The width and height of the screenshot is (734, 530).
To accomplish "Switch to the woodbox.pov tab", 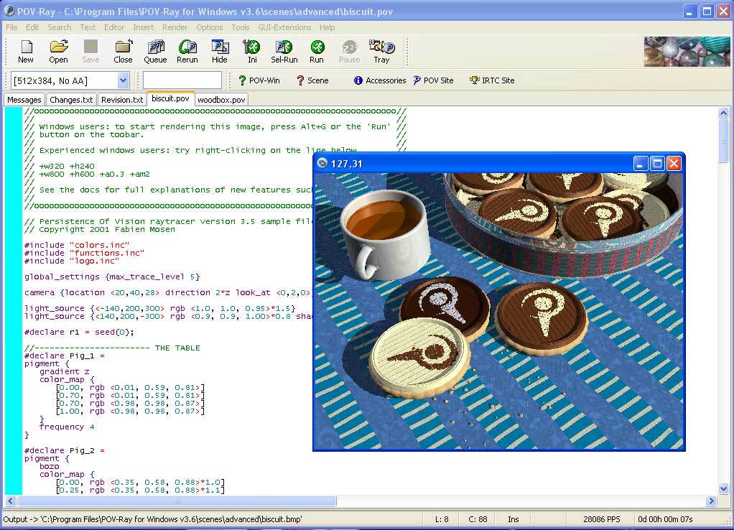I will (221, 100).
